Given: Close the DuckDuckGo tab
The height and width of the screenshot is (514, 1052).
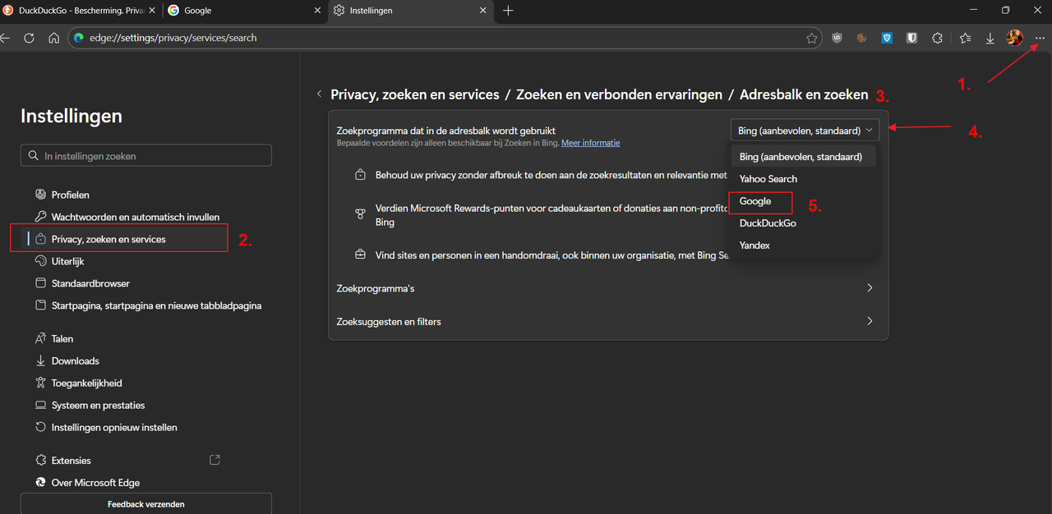Looking at the screenshot, I should click(153, 11).
